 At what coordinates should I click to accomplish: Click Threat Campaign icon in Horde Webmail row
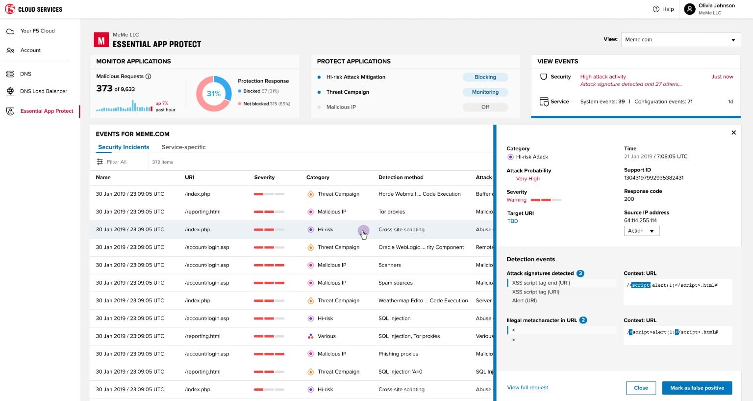(x=310, y=194)
